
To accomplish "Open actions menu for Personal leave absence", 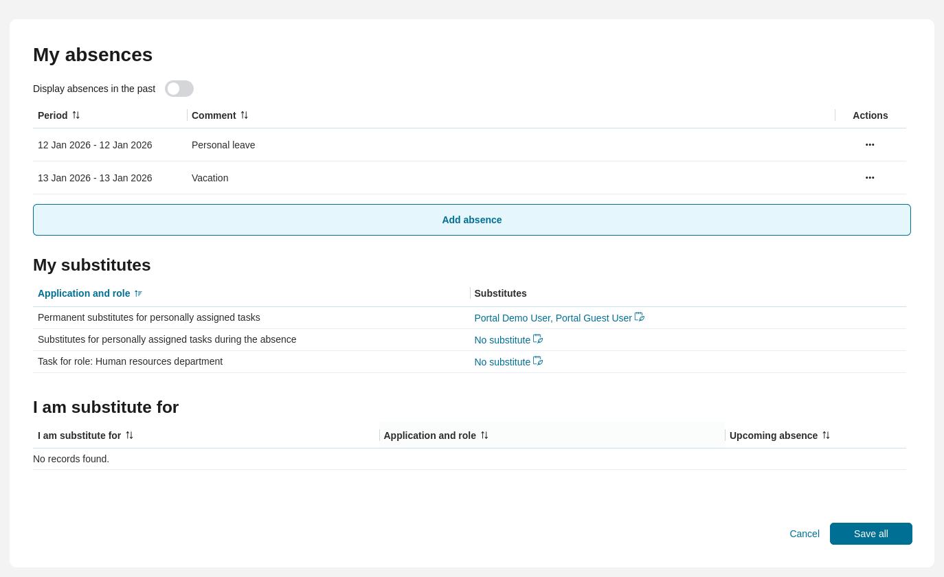I will pyautogui.click(x=870, y=145).
